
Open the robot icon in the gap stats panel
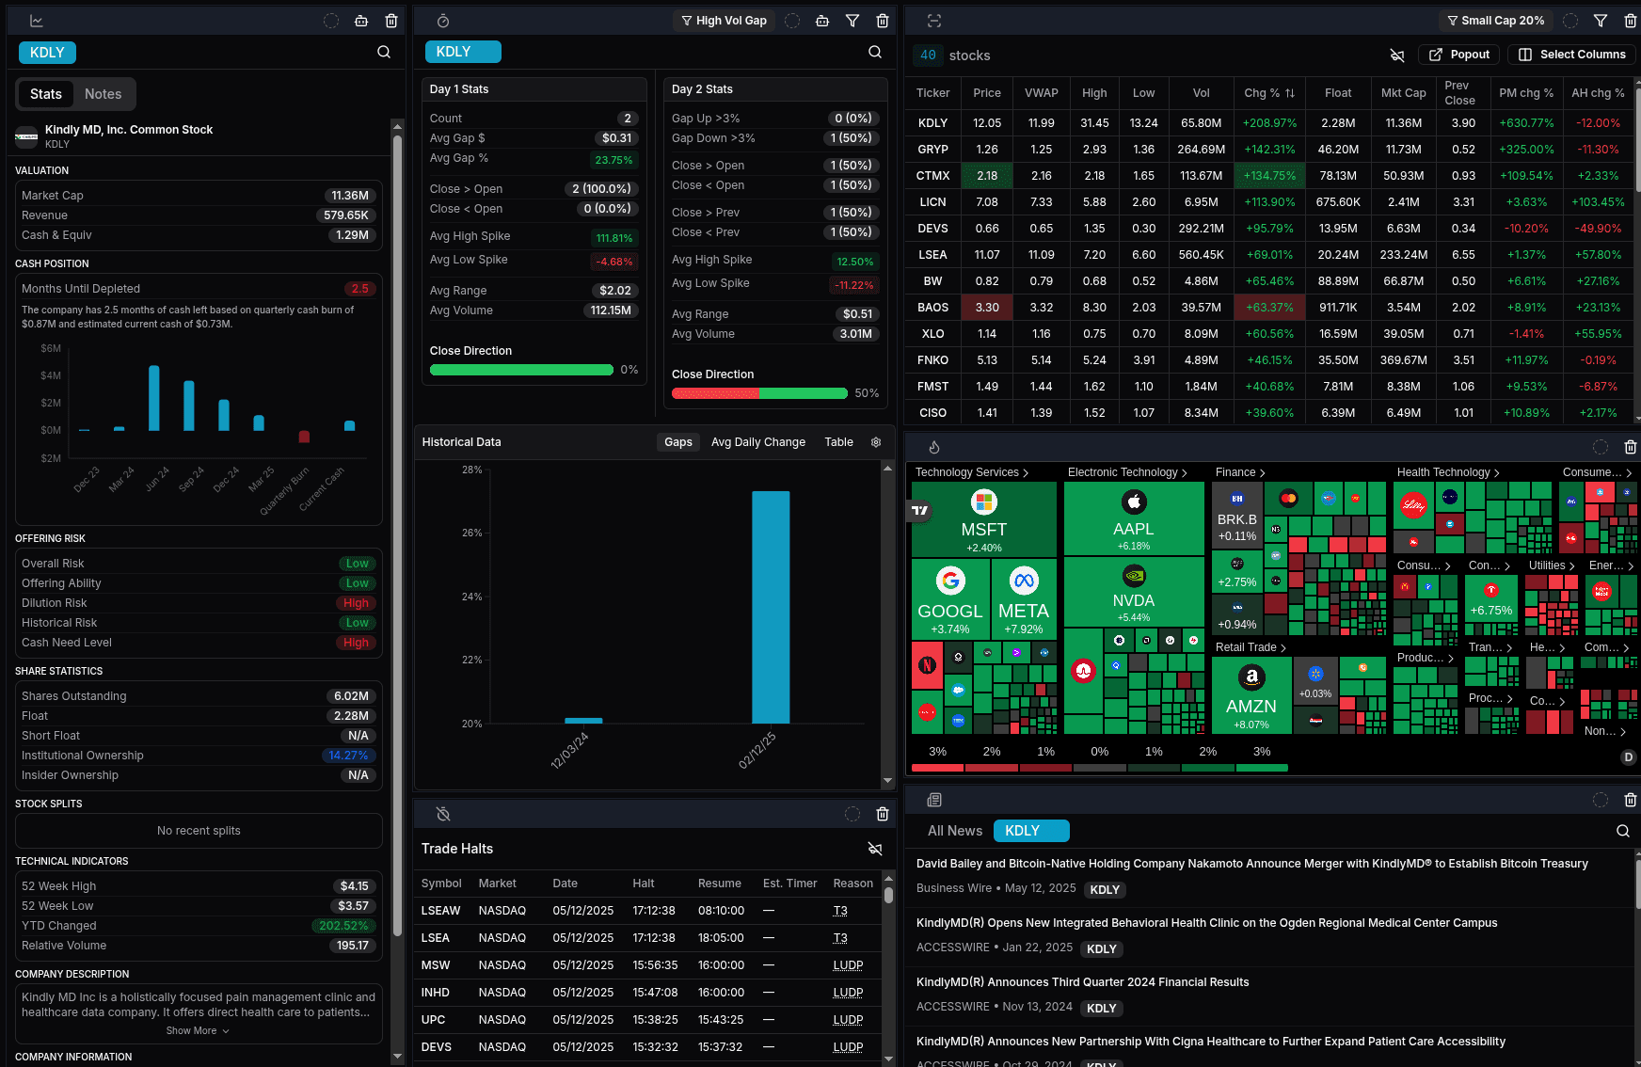coord(822,21)
